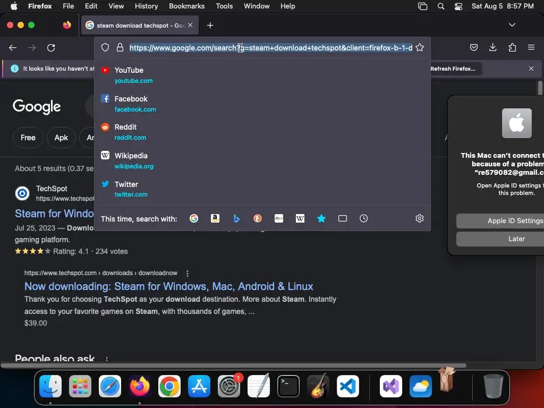Open a new tab with plus icon
This screenshot has height=408, width=544.
(x=210, y=25)
